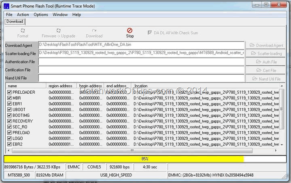291x183 pixels.
Task: Uncheck the LOGO partition checkbox
Action: pos(9,139)
